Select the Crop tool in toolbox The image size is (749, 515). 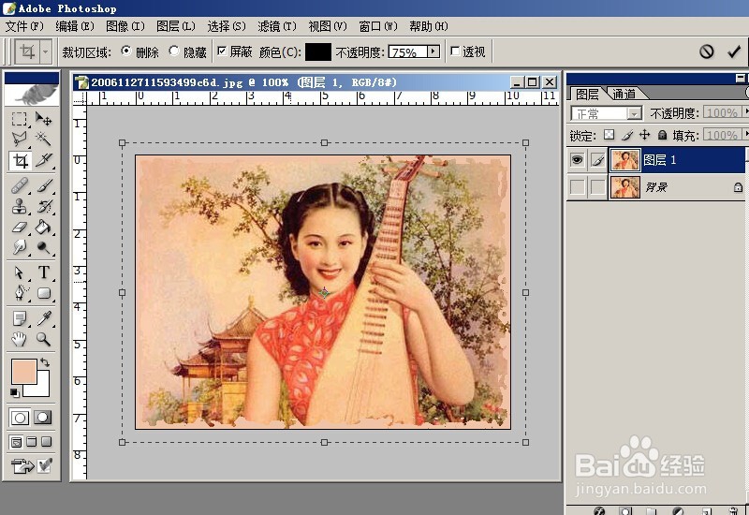coord(20,160)
